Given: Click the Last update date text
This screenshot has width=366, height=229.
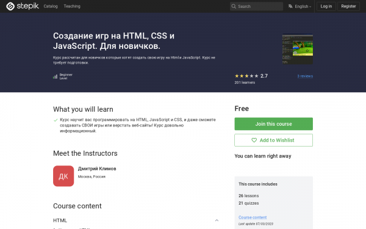Looking at the screenshot, I should click(256, 224).
